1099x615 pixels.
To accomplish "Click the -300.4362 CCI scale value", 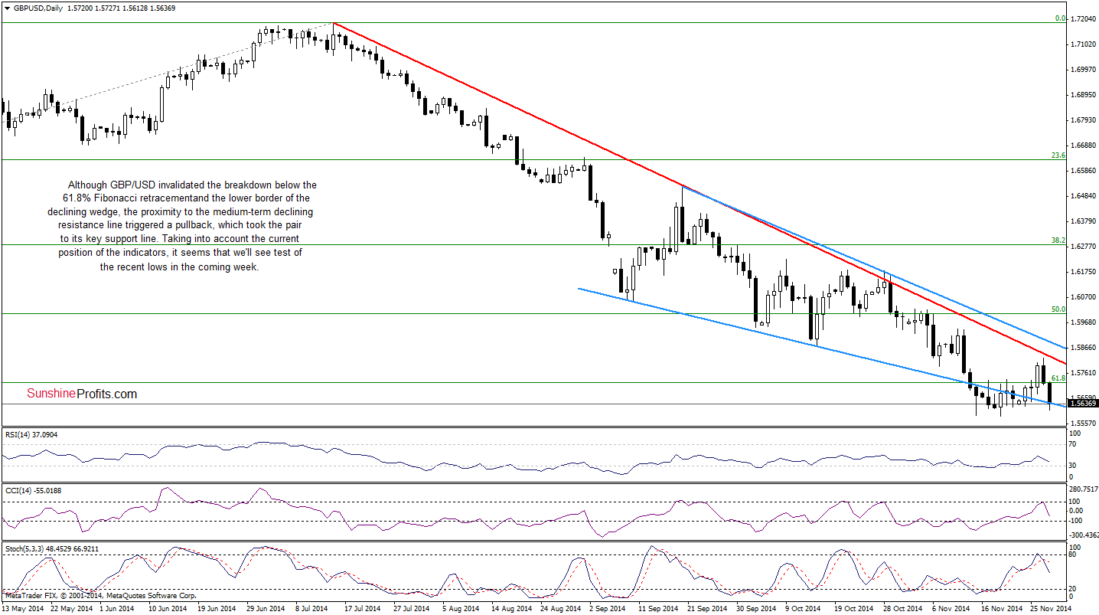I will (x=1083, y=535).
